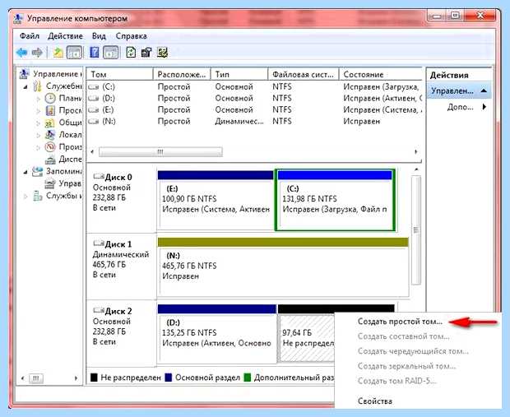The image size is (510, 417).
Task: Click the Local Users icon next to Локал
Action: click(x=50, y=135)
